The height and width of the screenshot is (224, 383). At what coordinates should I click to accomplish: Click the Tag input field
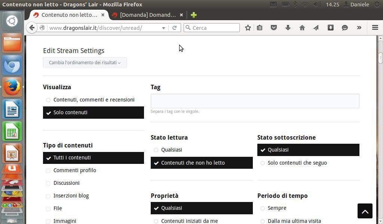255,101
